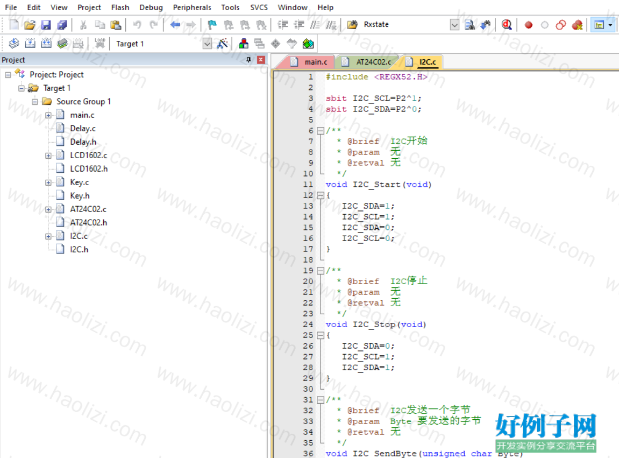Fold the I2C_Start function body at line 12
Image resolution: width=619 pixels, height=458 pixels.
click(x=321, y=195)
